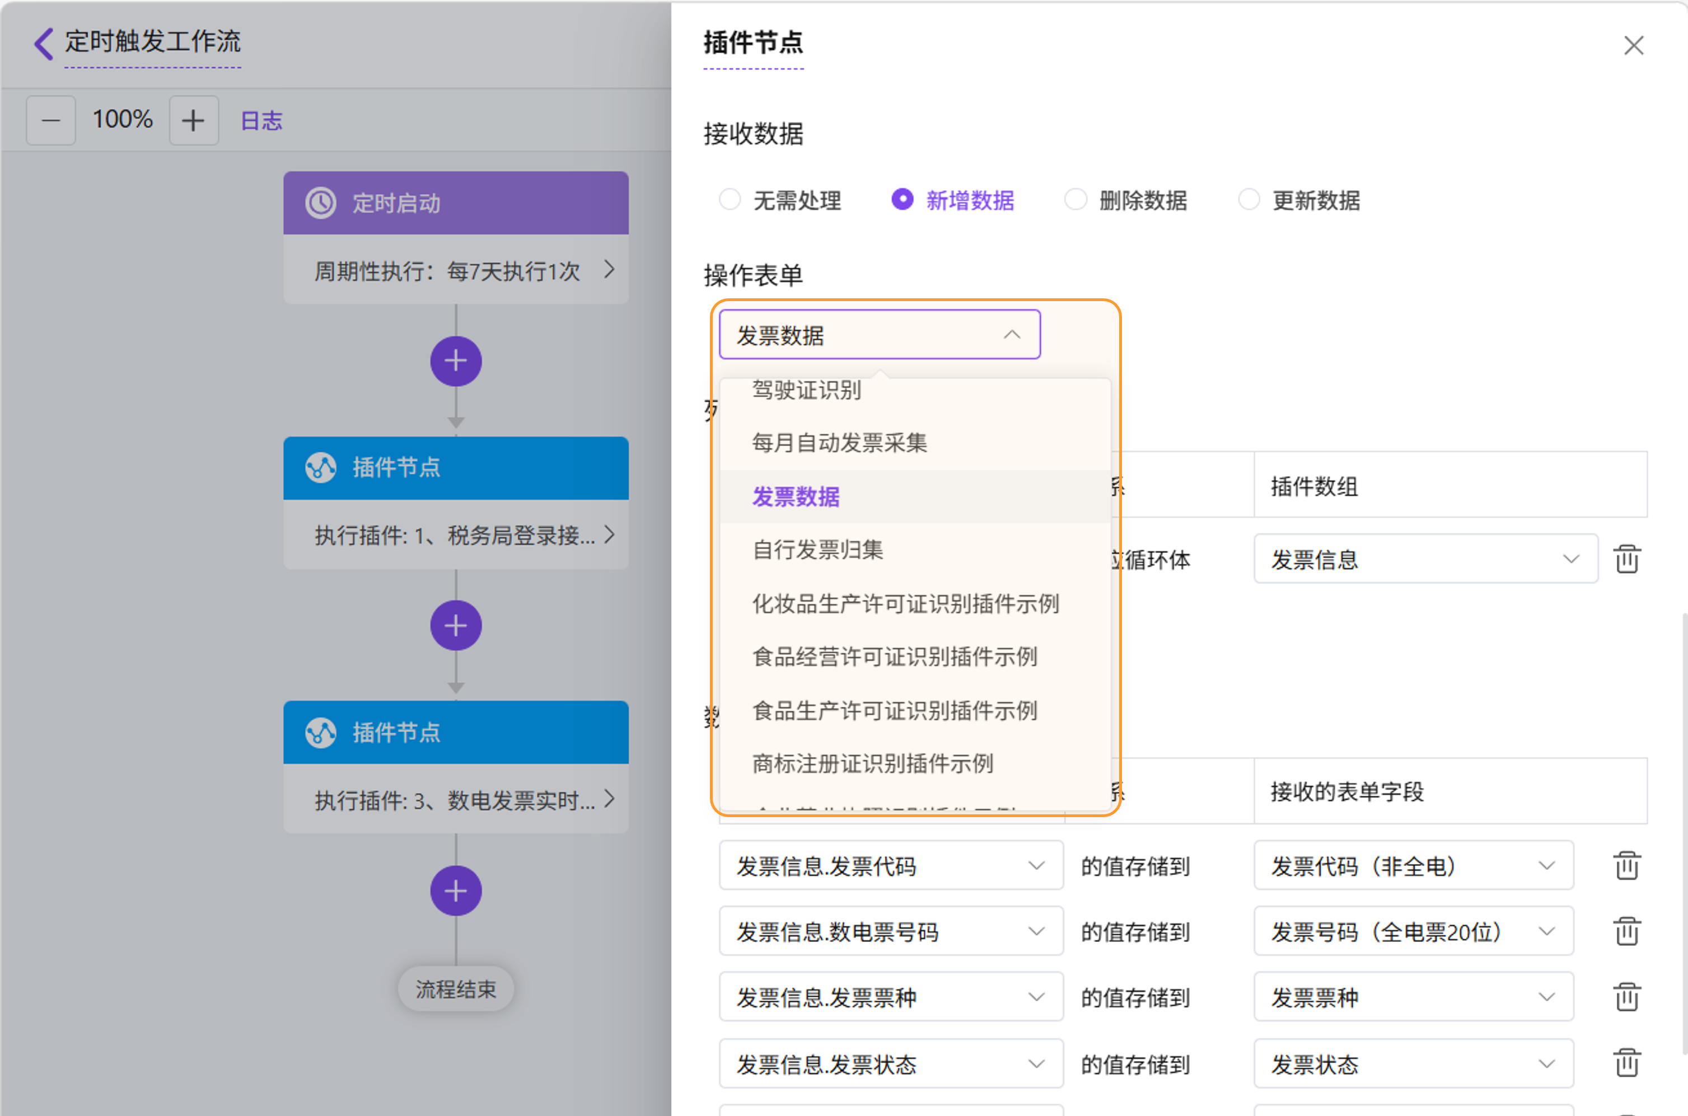Close the 插件节点 panel
The image size is (1688, 1116).
coord(1633,45)
